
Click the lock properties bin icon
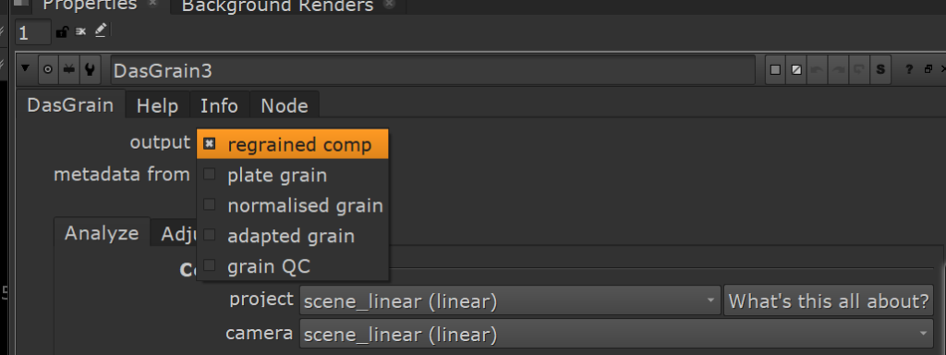[62, 32]
